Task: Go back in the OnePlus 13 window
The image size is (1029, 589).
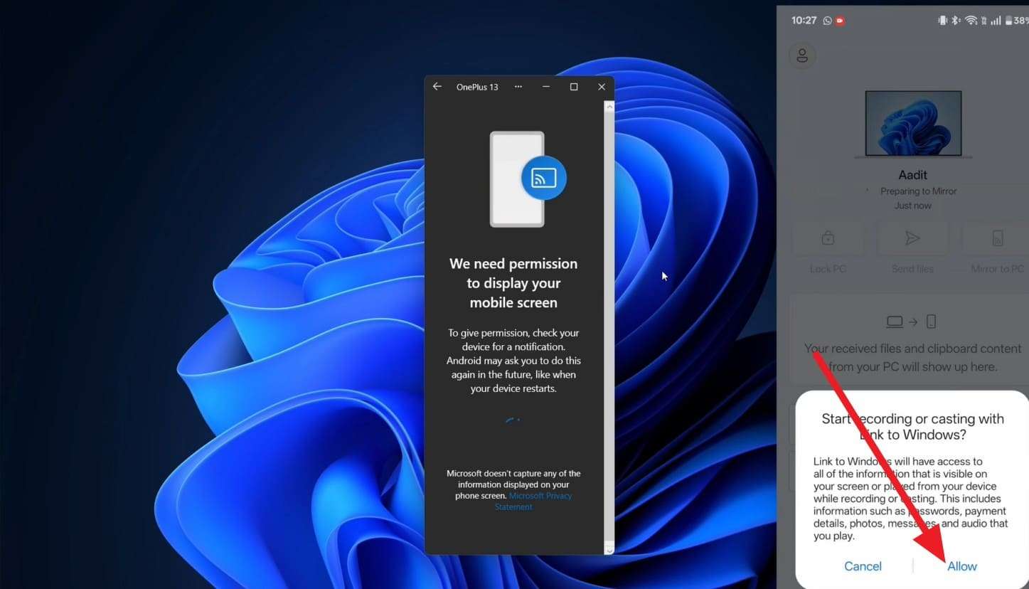Action: pyautogui.click(x=437, y=87)
